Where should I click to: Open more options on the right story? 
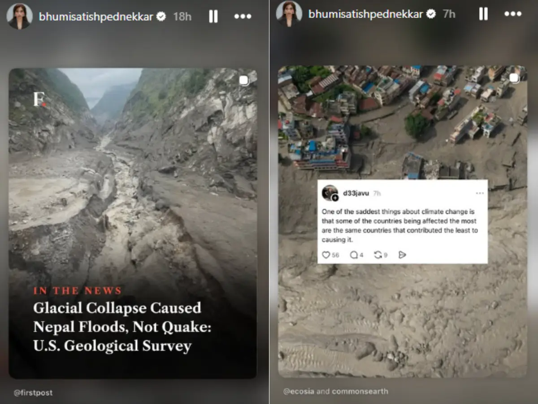(512, 14)
